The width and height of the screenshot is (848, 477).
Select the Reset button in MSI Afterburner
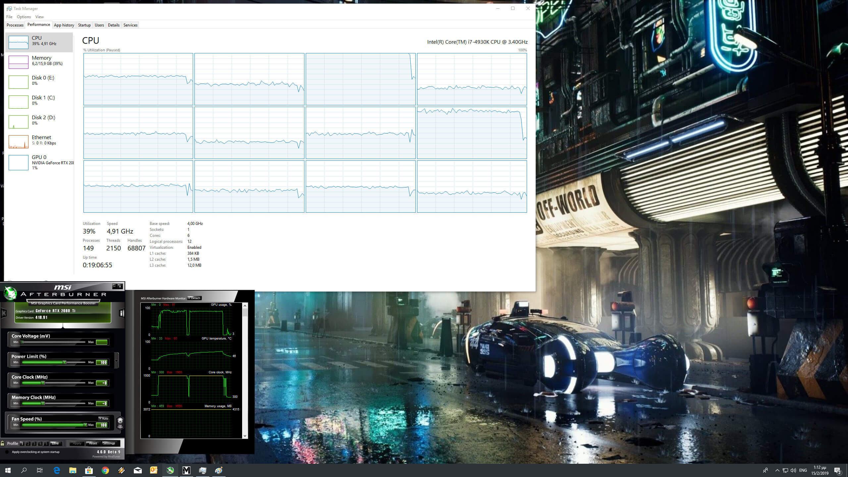92,443
